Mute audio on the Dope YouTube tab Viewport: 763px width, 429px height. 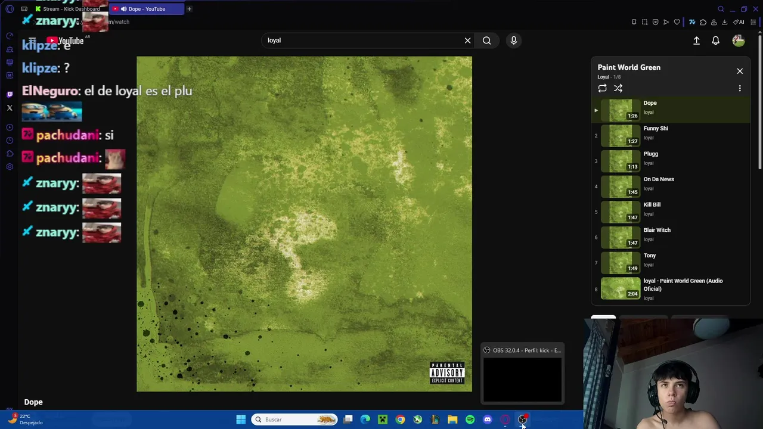tap(124, 9)
